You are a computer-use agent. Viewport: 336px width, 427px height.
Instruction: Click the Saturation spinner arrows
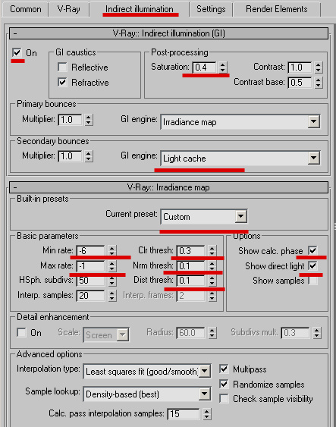[222, 67]
